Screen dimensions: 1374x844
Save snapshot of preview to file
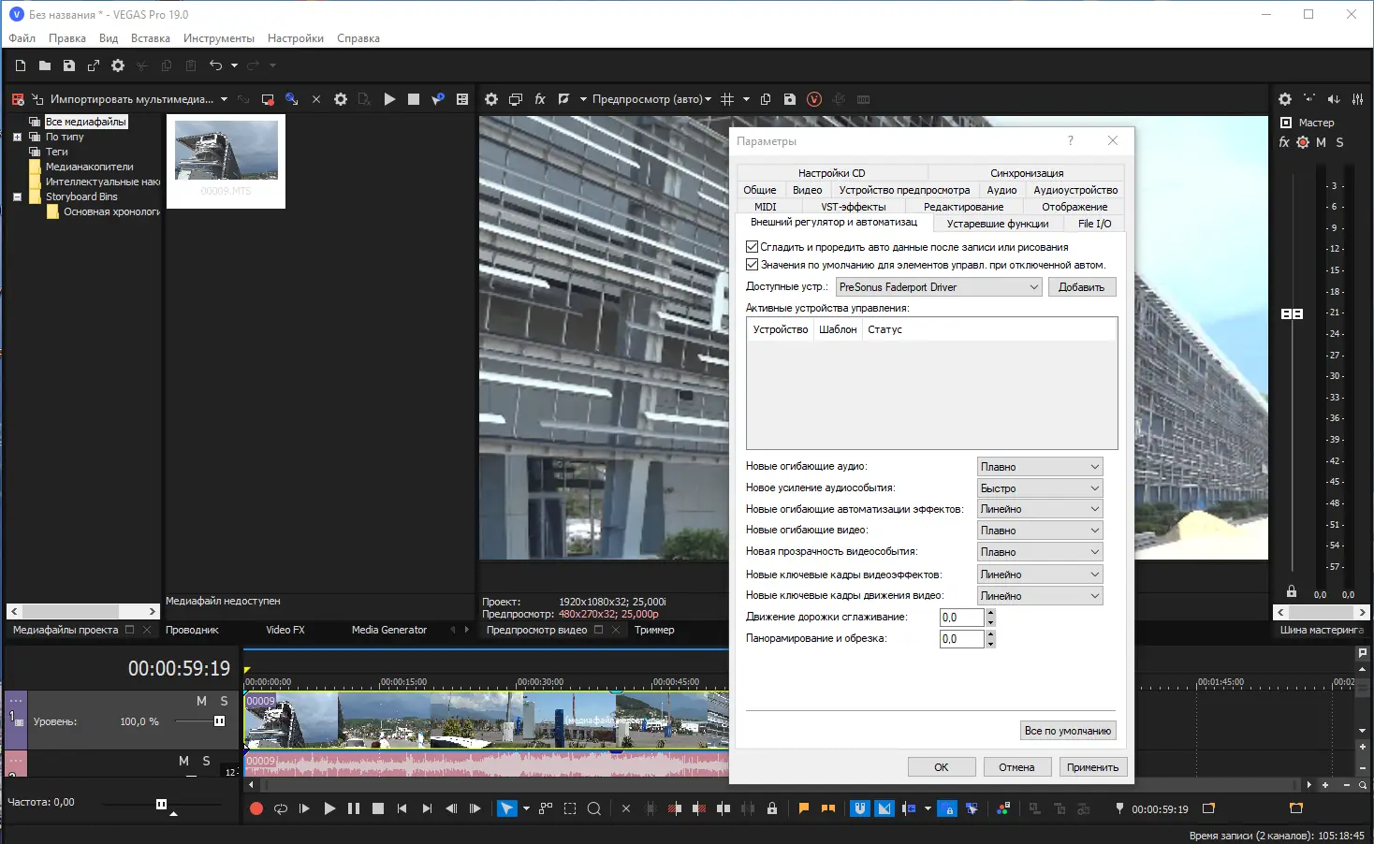(x=790, y=99)
